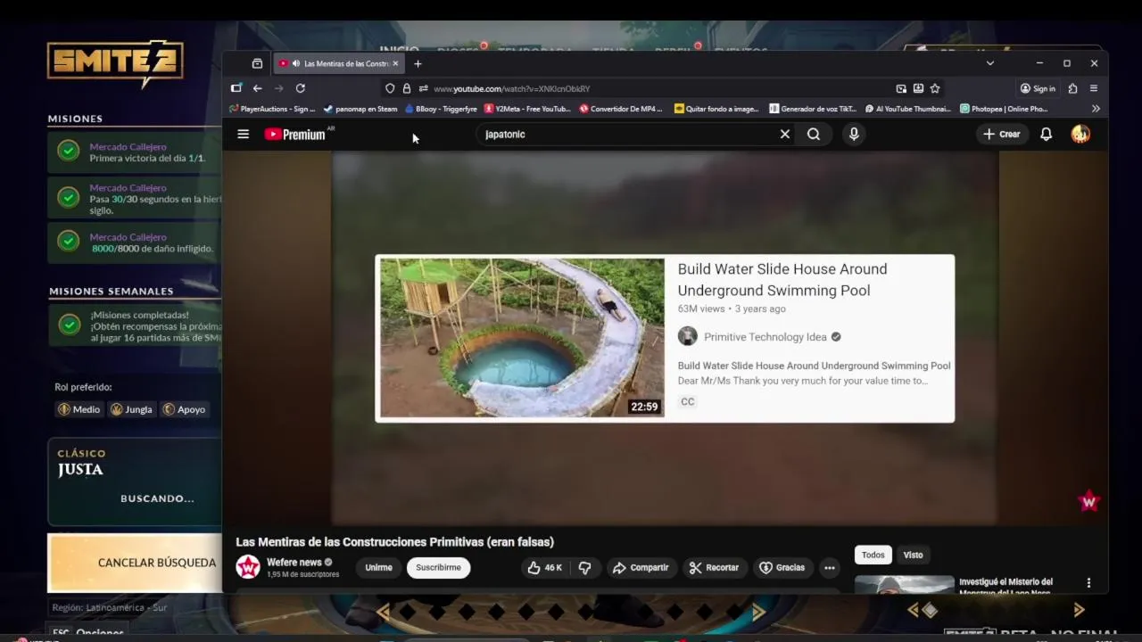
Task: Click the water slide video thumbnail
Action: click(522, 338)
